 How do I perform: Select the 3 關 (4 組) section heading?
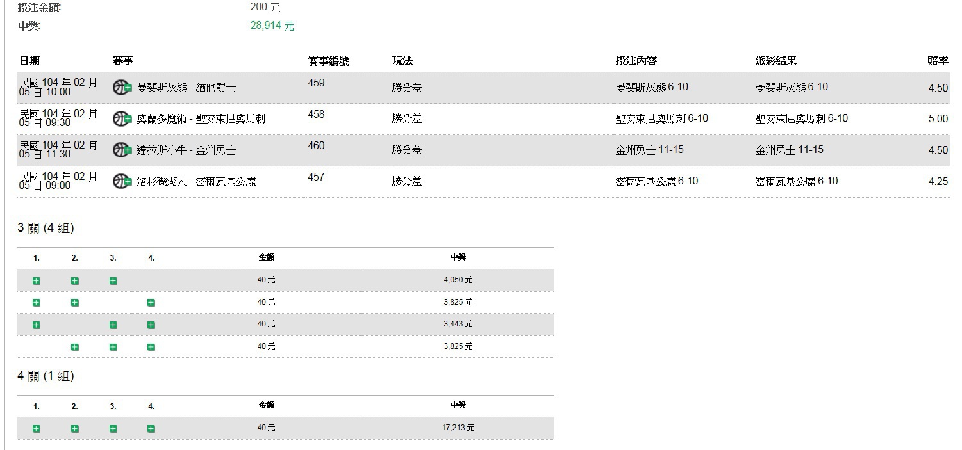coord(46,228)
